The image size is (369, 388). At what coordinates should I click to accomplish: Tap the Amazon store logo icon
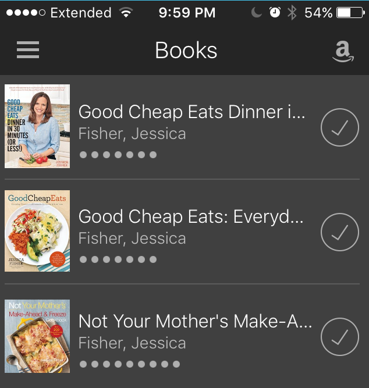343,51
